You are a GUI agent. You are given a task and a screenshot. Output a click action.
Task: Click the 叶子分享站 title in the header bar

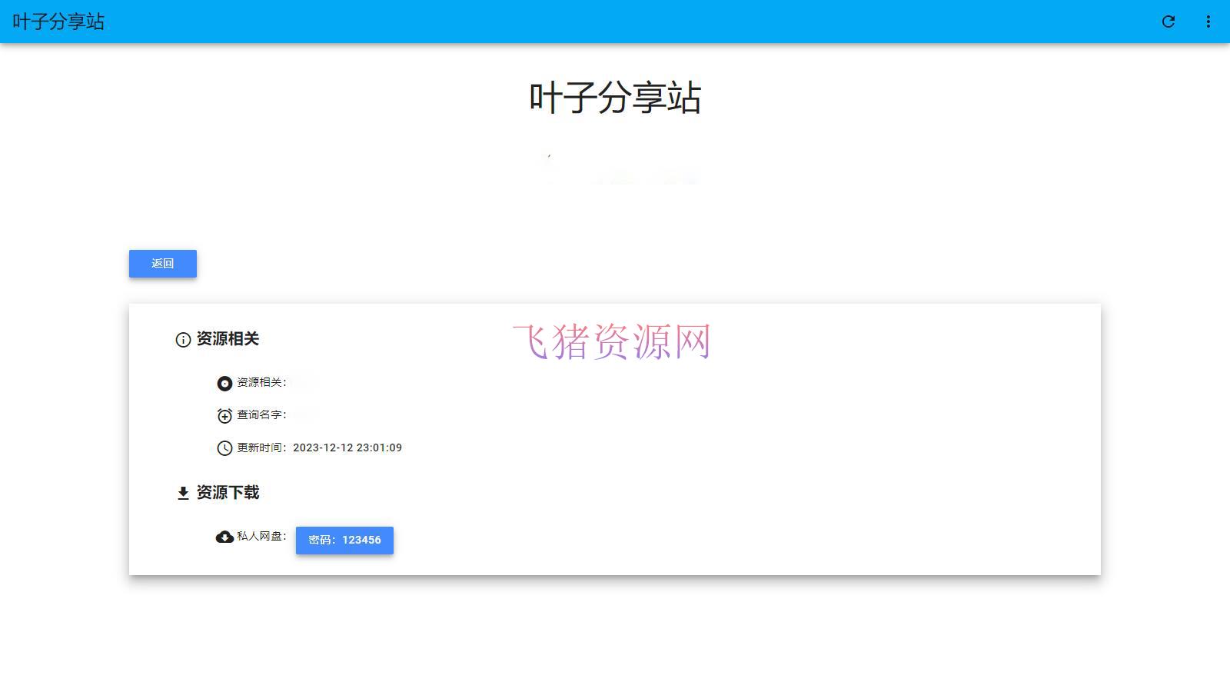pos(57,22)
